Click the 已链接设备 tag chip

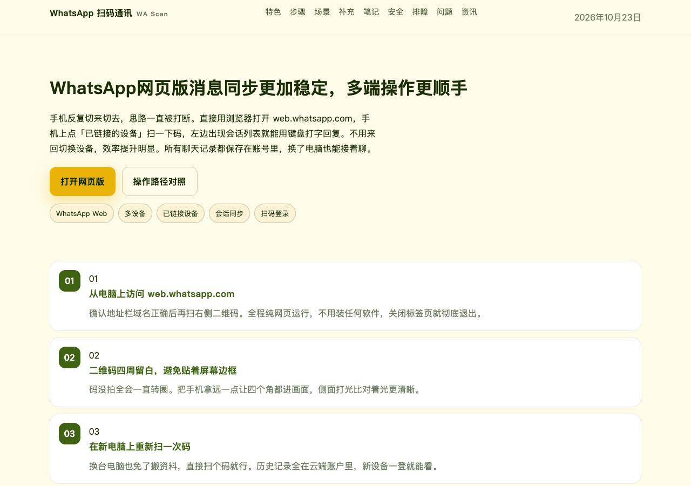(180, 213)
